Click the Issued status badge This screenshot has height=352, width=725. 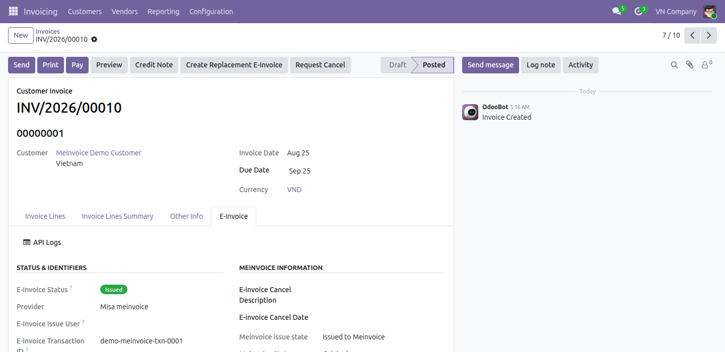pos(114,290)
